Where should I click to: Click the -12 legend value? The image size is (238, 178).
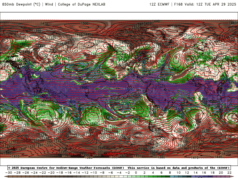[x=85, y=173]
